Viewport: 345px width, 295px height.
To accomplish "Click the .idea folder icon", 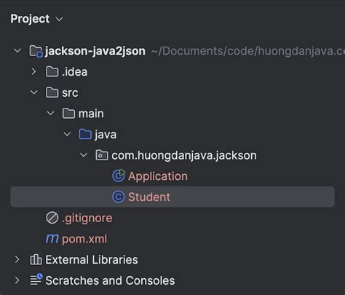I will click(x=52, y=72).
